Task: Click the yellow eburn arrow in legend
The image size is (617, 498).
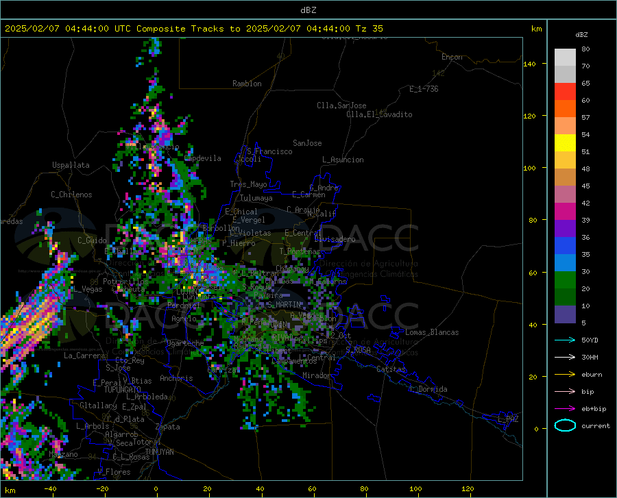Action: (565, 374)
